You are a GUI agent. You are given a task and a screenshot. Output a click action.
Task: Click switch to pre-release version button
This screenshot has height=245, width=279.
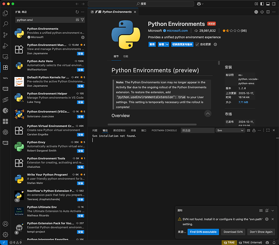pos(182,45)
